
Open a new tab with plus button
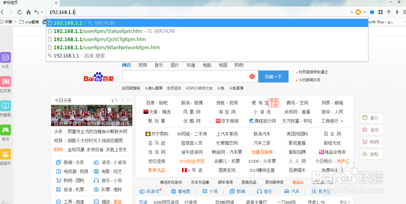pos(65,2)
